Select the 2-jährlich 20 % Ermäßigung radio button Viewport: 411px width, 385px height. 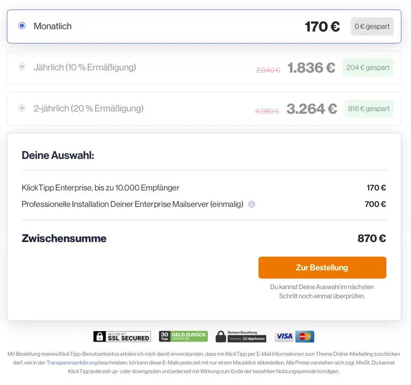tap(22, 108)
